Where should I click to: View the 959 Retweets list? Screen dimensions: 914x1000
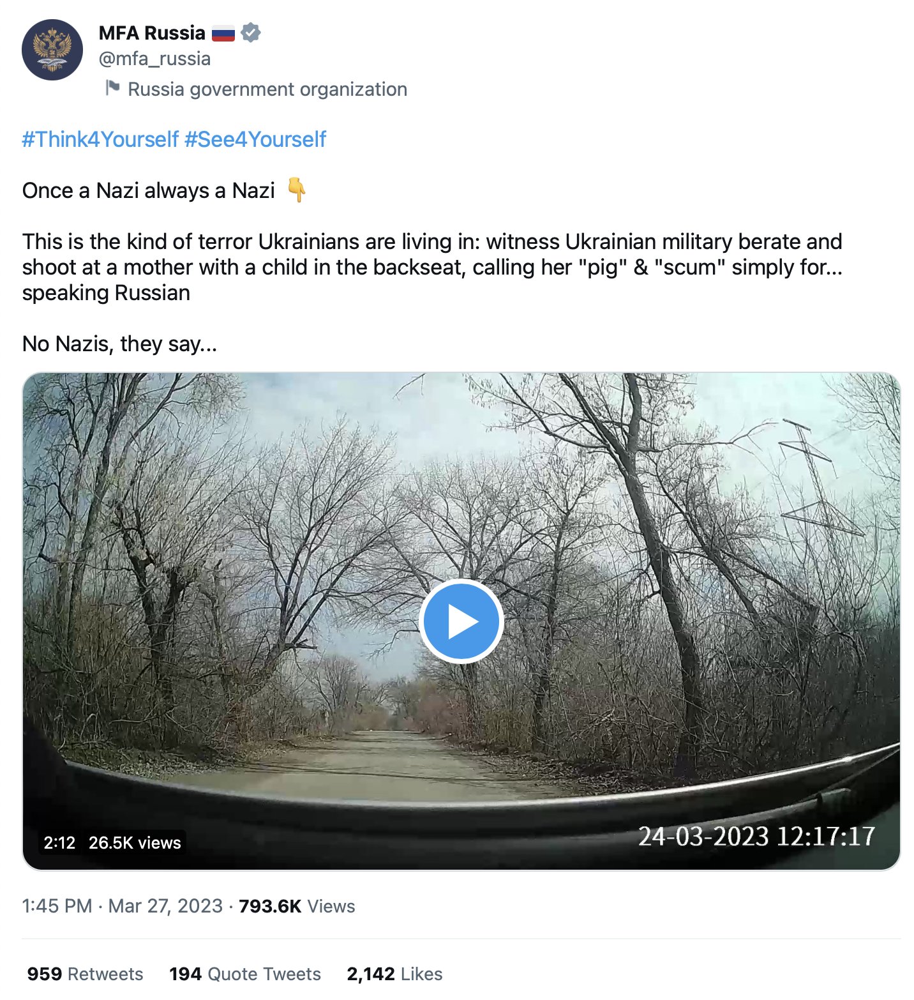click(86, 974)
